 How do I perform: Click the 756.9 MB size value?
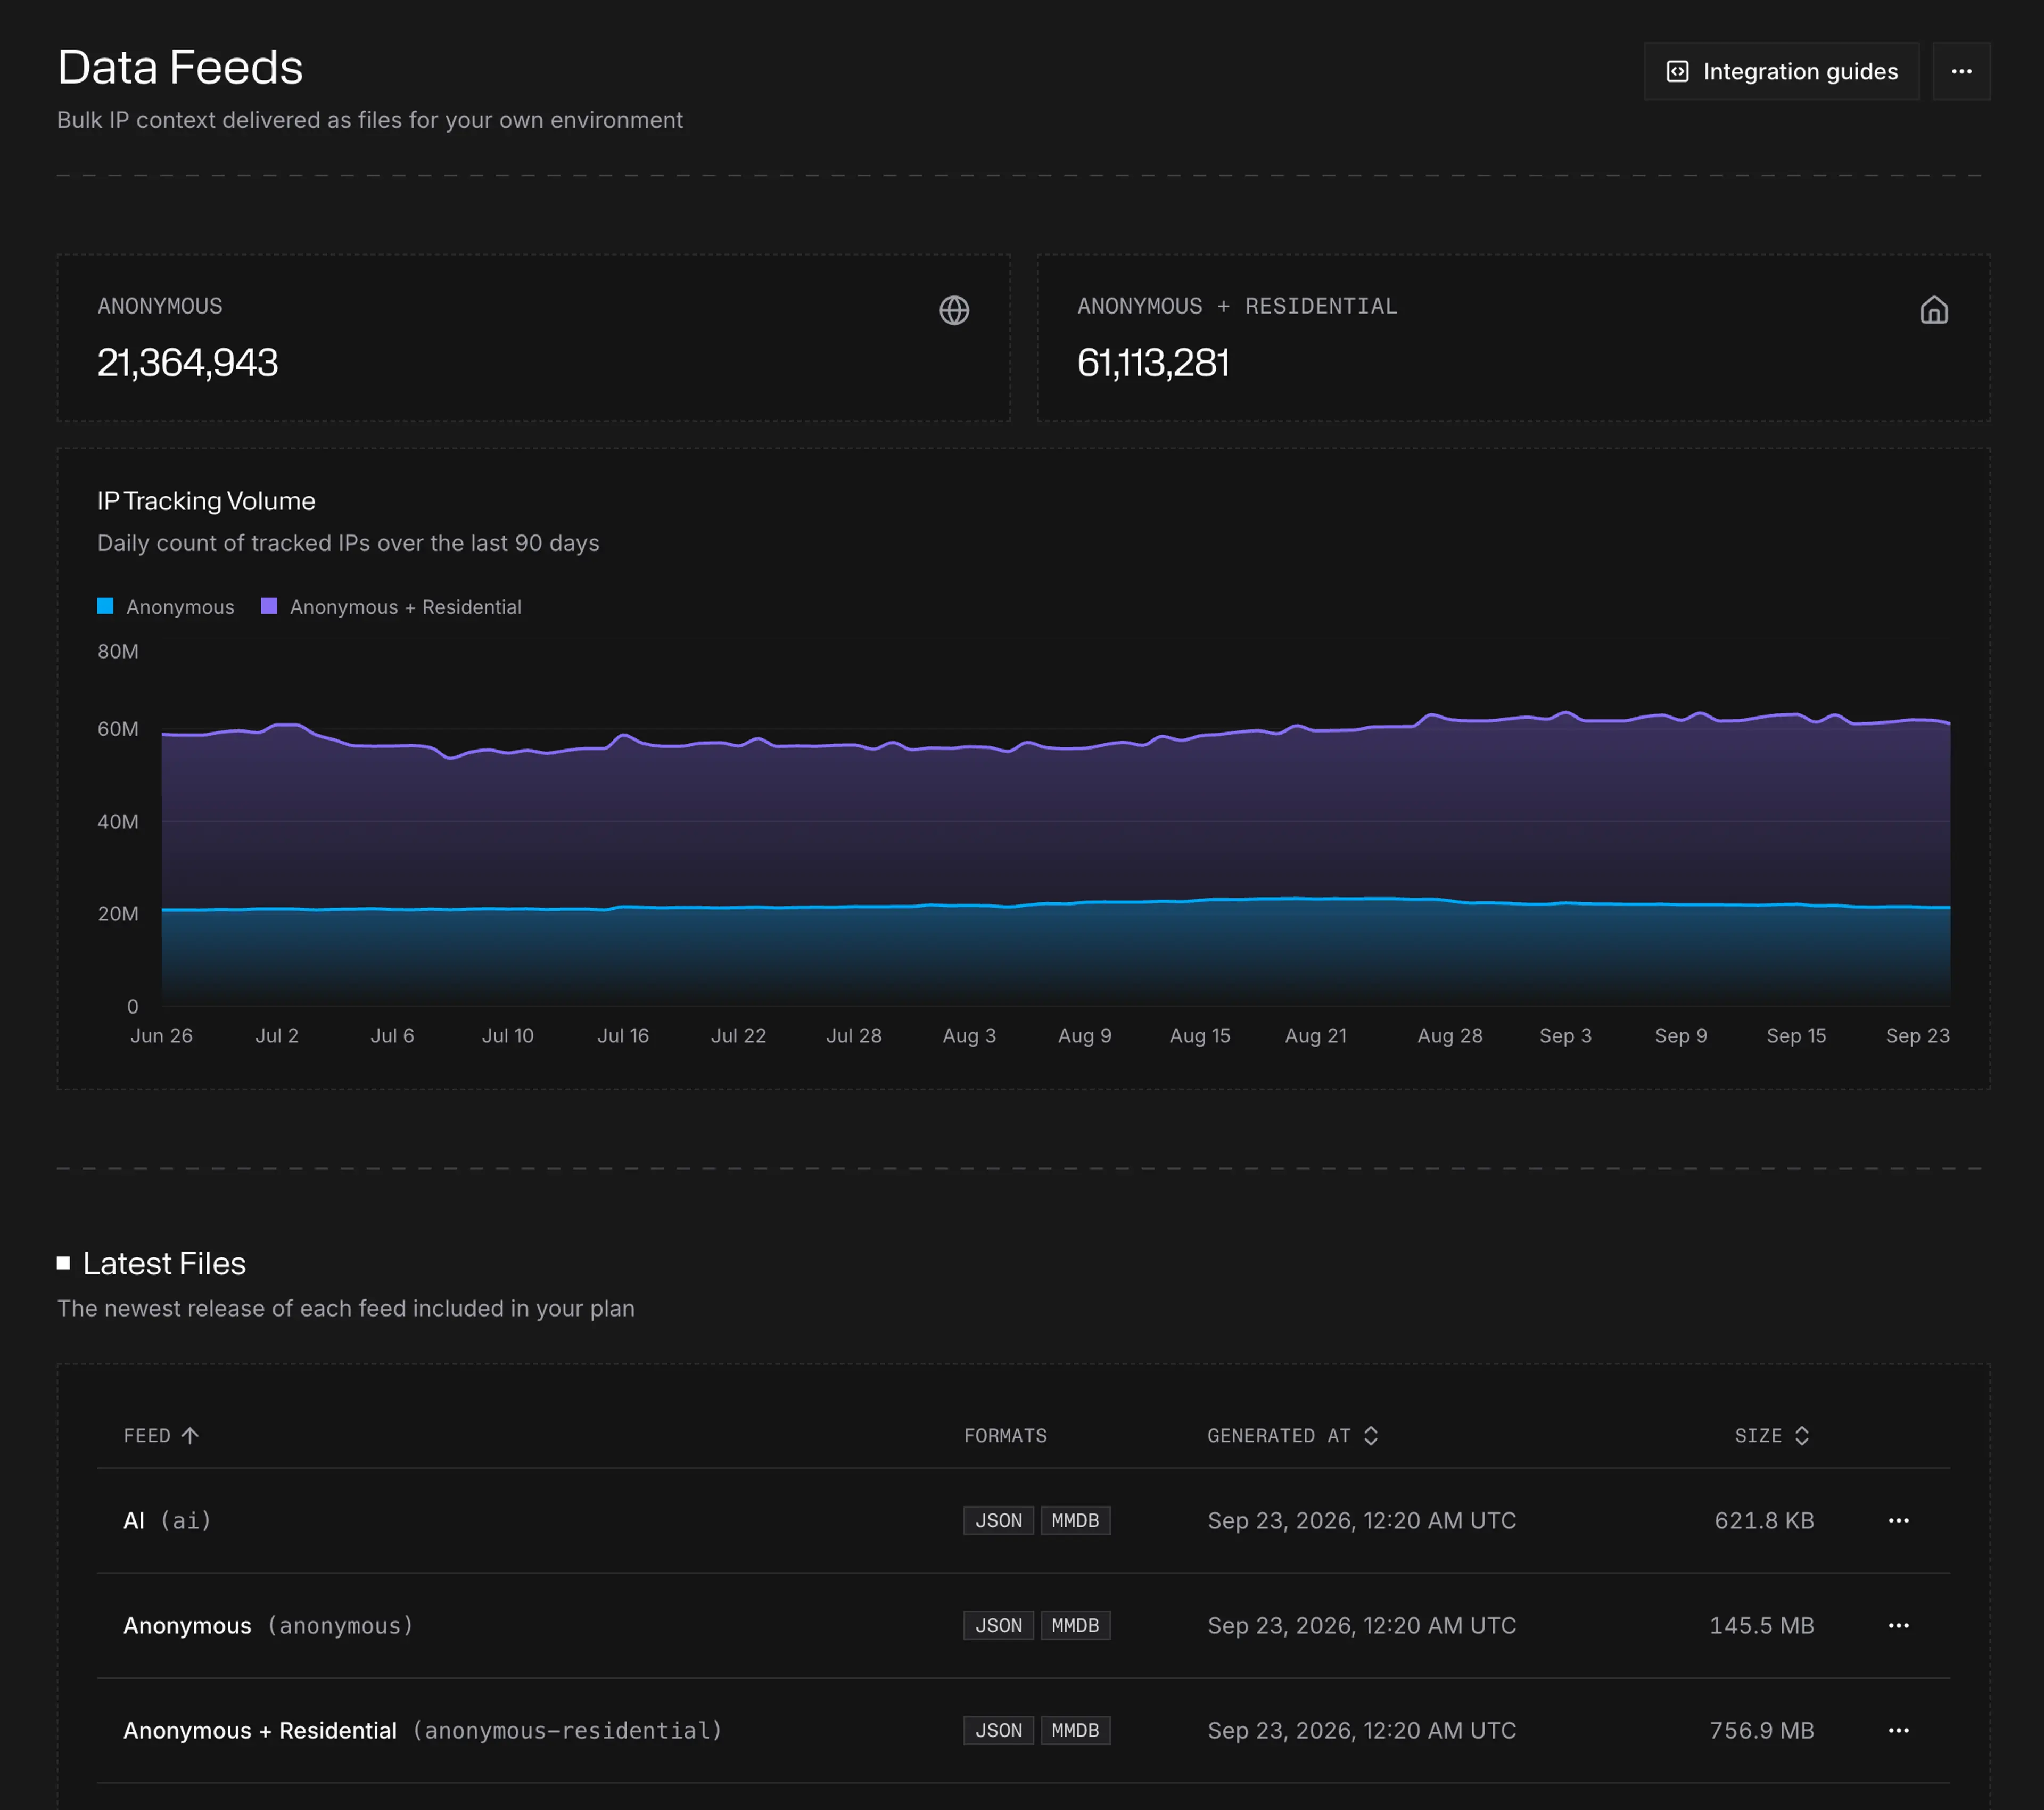[1761, 1730]
